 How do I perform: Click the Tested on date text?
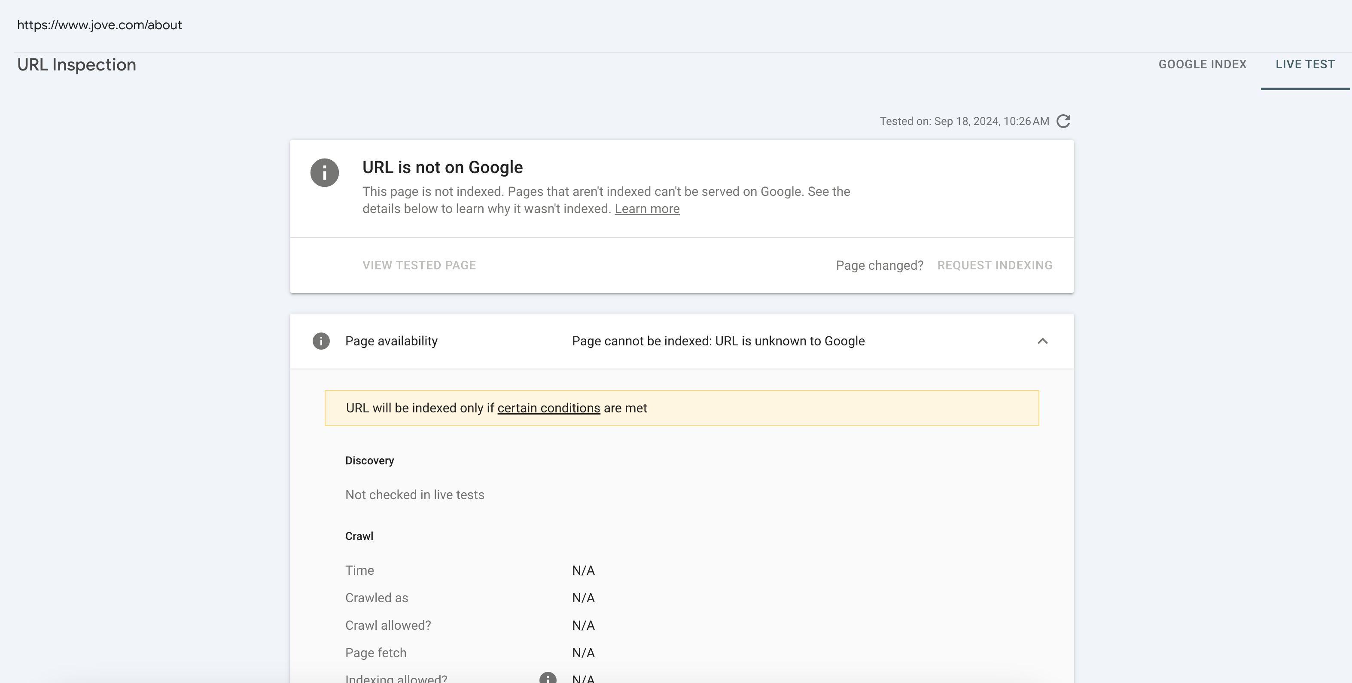coord(964,121)
